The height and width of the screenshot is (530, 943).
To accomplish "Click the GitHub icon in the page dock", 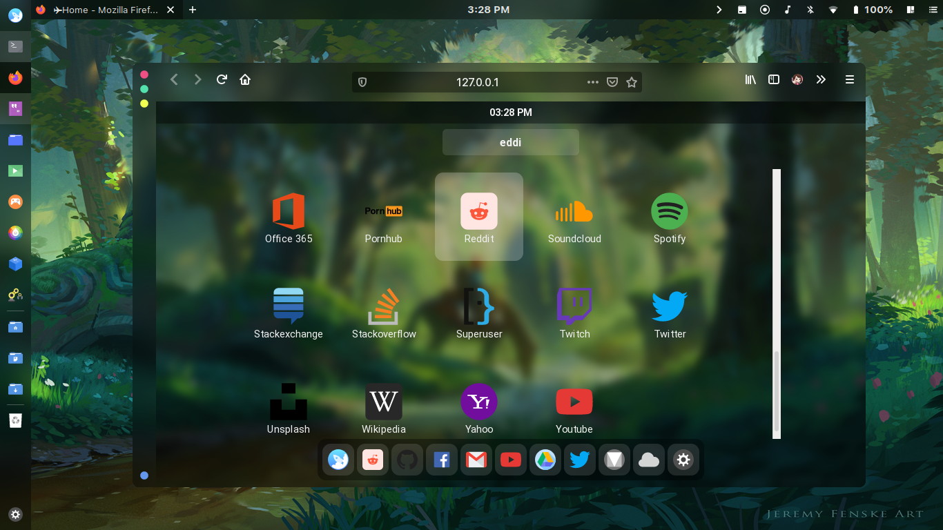I will pos(407,460).
